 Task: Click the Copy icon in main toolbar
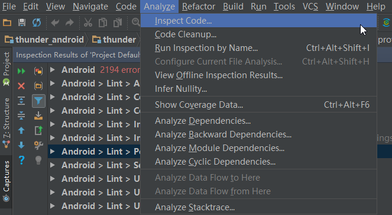click(x=103, y=23)
